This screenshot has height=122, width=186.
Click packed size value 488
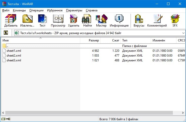tap(117, 60)
